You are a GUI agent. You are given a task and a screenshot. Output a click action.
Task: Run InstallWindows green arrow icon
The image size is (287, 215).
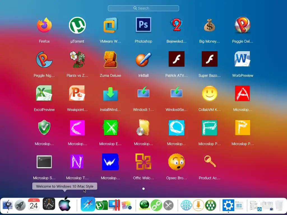[110, 94]
